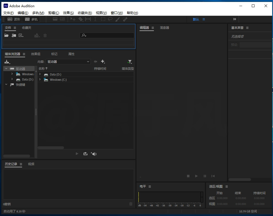
Task: Select the Time Selection tool
Action: point(95,19)
